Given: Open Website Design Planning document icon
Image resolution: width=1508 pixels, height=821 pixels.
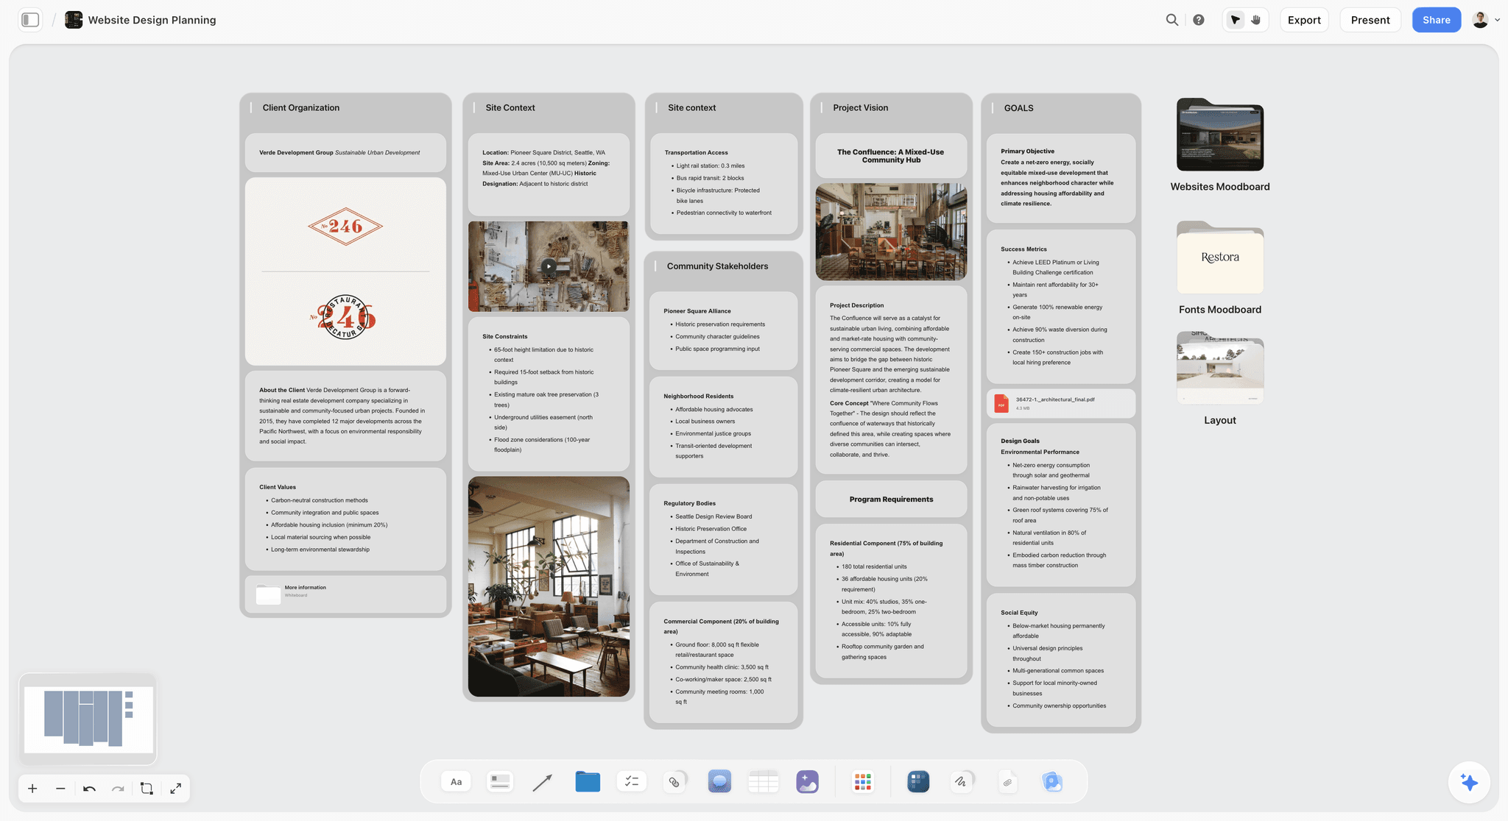Looking at the screenshot, I should [74, 20].
